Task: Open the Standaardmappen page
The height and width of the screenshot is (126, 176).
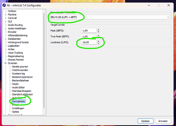Action: coord(21,91)
